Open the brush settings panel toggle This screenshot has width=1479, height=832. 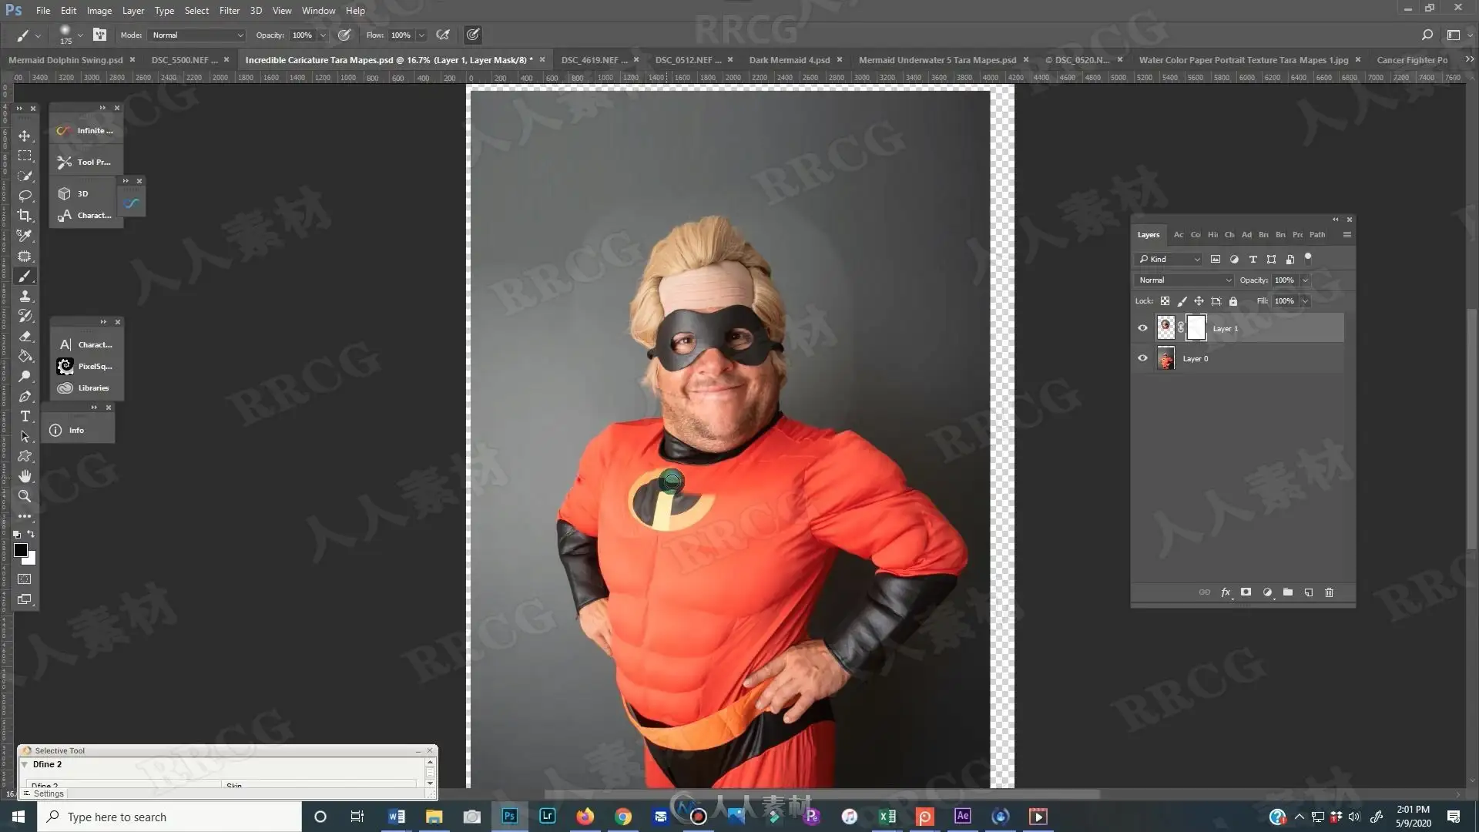tap(99, 35)
